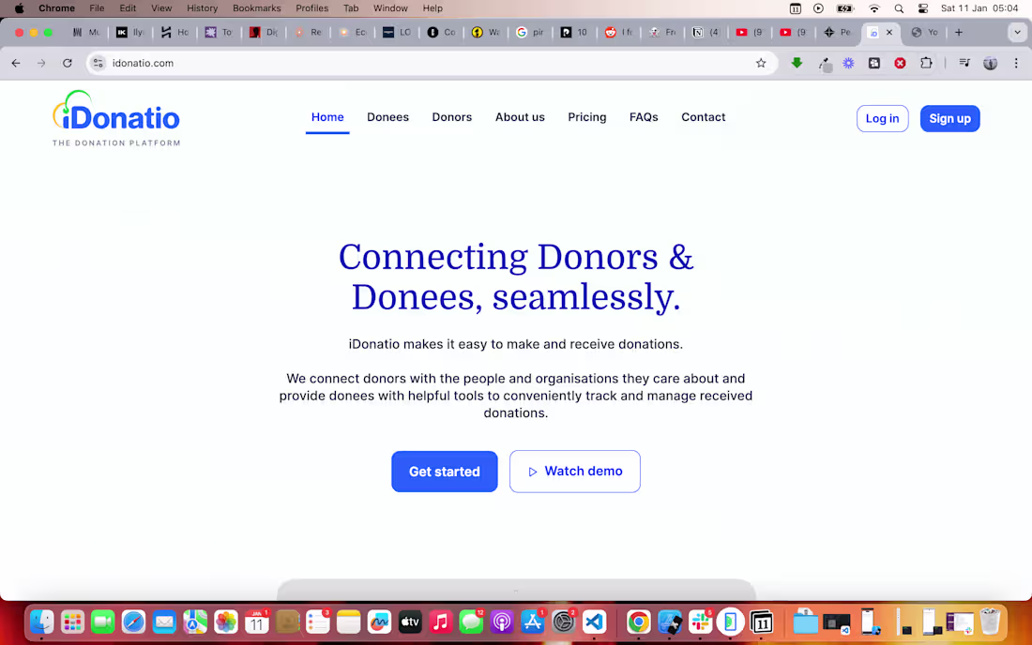1032x645 pixels.
Task: Click the Log in button
Action: (x=882, y=118)
